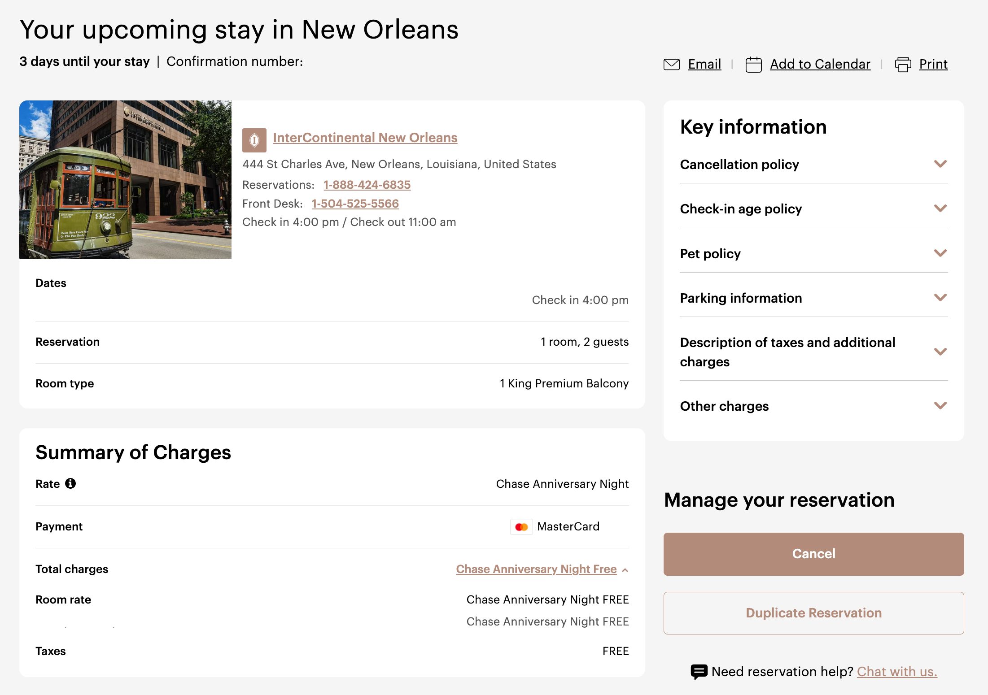Click the calendar icon
This screenshot has width=988, height=695.
pyautogui.click(x=753, y=65)
